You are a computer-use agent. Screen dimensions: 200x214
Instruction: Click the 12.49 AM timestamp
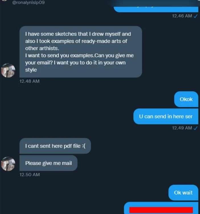[x=182, y=128]
